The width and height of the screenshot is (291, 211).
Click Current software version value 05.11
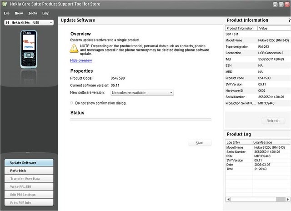pos(115,85)
